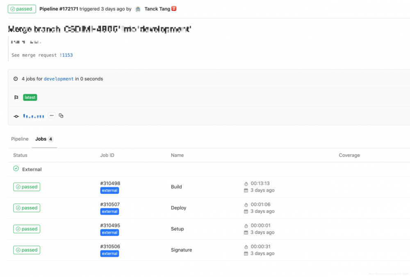Click the green check icon beside External
This screenshot has height=277, width=410.
click(16, 168)
